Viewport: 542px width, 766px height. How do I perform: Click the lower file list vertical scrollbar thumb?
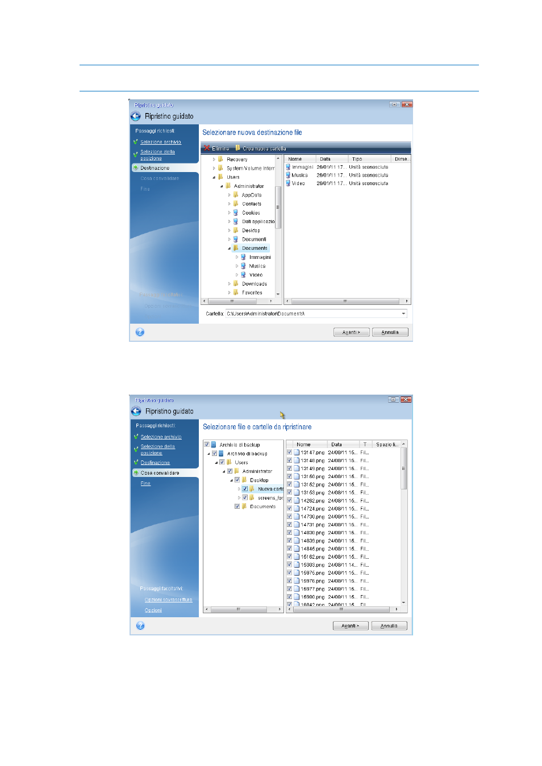[x=404, y=468]
